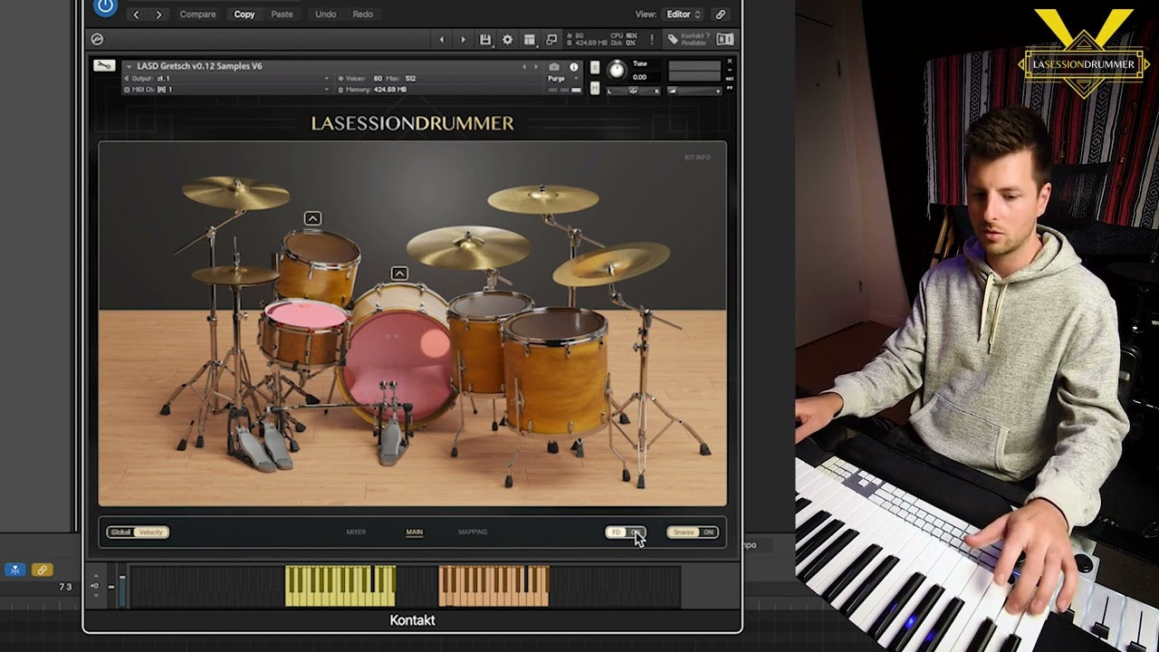The width and height of the screenshot is (1159, 652).
Task: Show instrument info icon
Action: [573, 67]
